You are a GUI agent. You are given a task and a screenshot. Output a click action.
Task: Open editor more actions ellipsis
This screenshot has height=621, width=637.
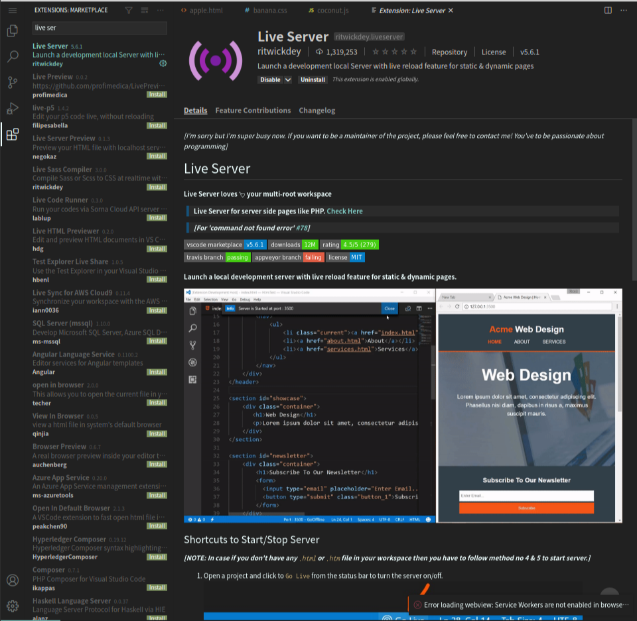(624, 11)
